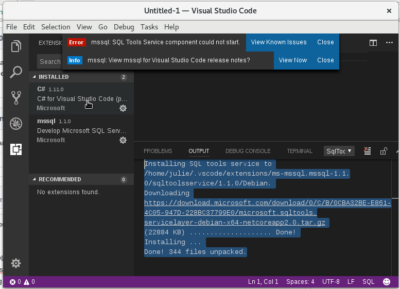
Task: Click the errors count in status bar
Action: (15, 282)
